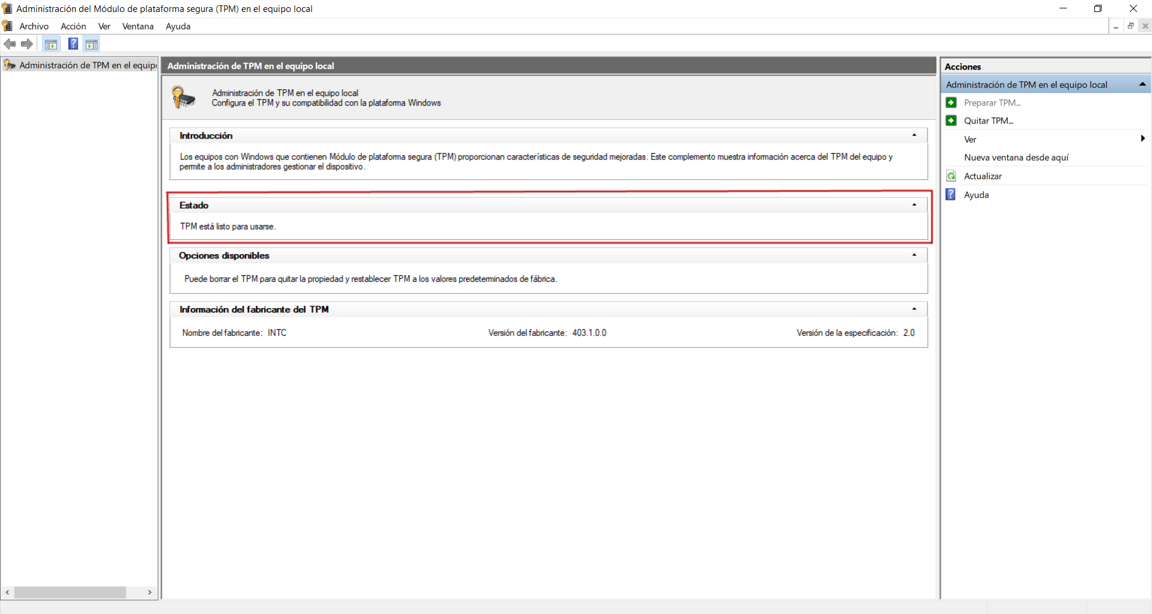The image size is (1152, 614).
Task: Open the Ventana menu
Action: [137, 26]
